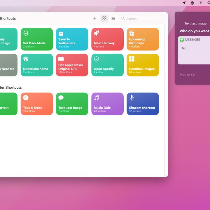Click the plus button to add a shortcut
The image size is (210, 210).
coord(95,18)
